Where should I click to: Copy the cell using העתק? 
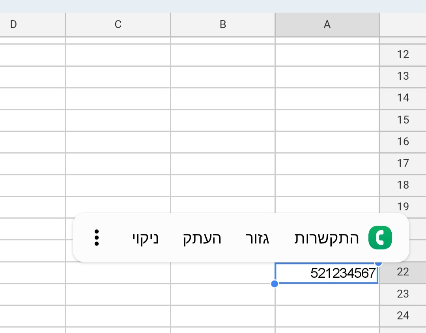[x=202, y=237]
